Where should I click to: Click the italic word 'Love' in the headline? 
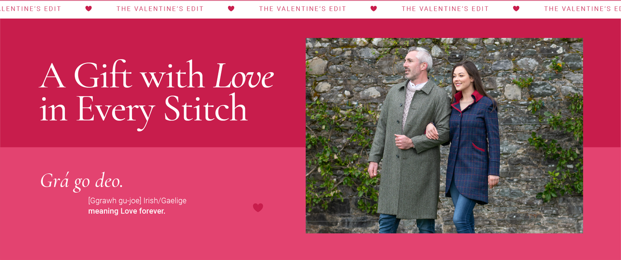pyautogui.click(x=244, y=76)
